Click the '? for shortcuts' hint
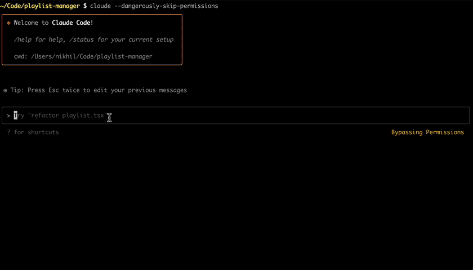The width and height of the screenshot is (473, 270). tap(33, 132)
